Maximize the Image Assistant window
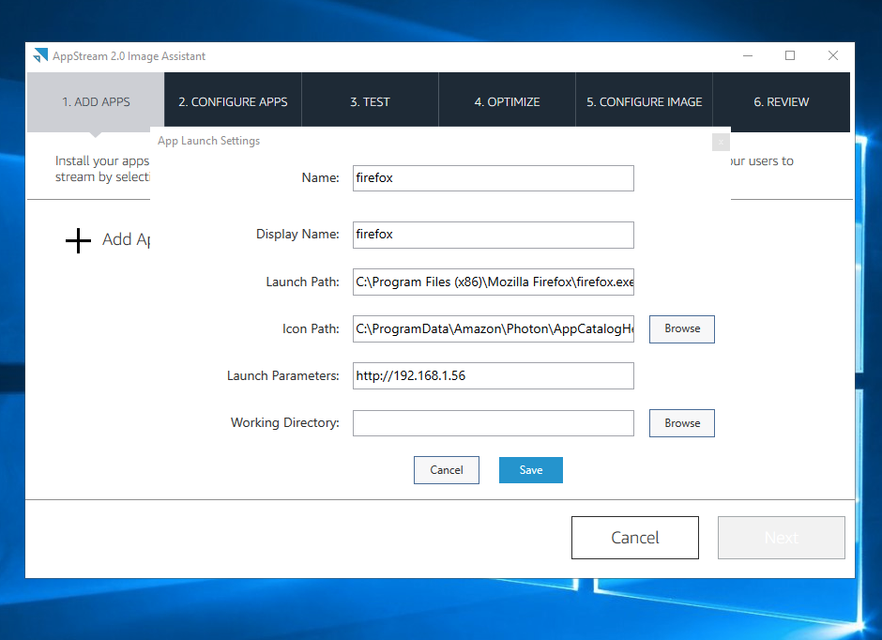This screenshot has height=640, width=882. coord(790,55)
